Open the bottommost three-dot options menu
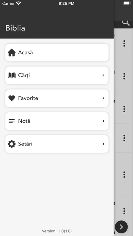Screen dimensions: 133x236 pos(124,211)
